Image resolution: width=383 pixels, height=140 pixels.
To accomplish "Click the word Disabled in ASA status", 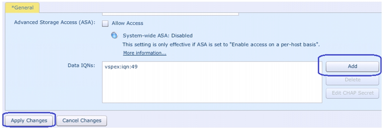I will point(182,35).
